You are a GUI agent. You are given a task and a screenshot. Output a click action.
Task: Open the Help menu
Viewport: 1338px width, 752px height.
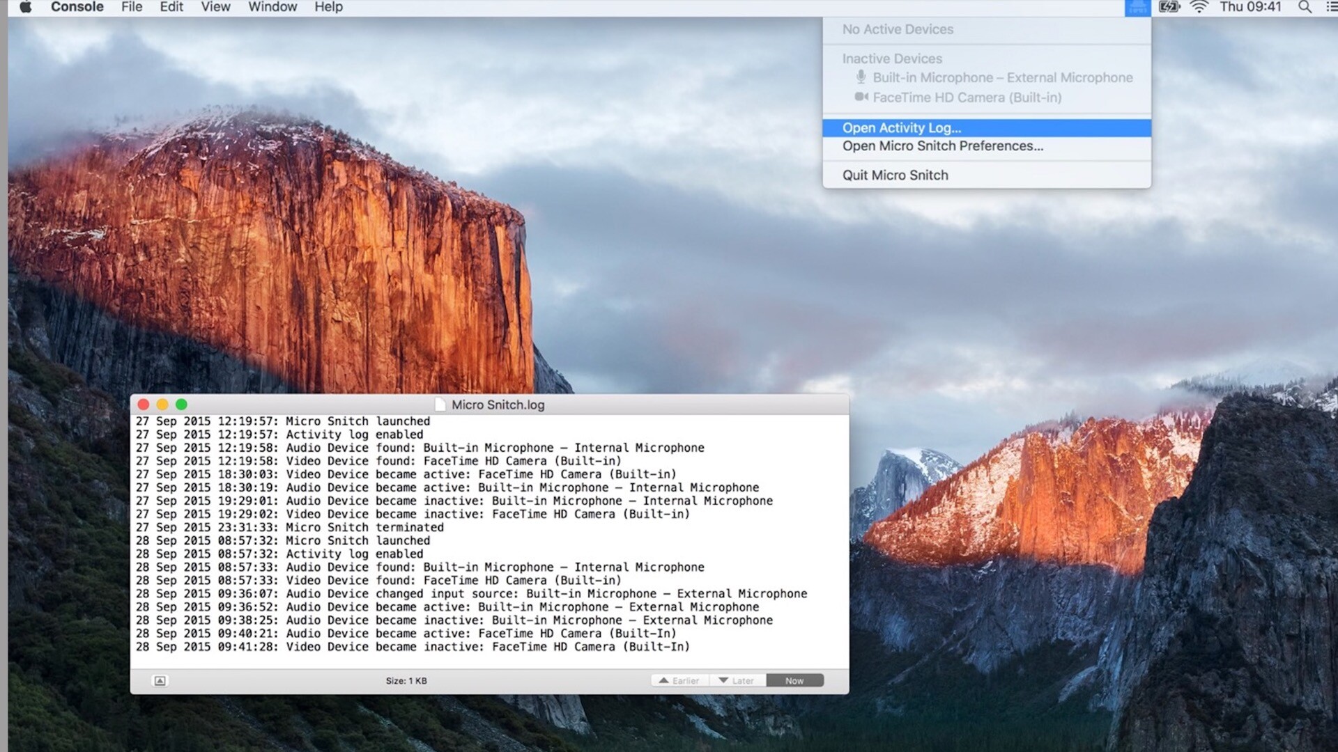click(x=328, y=7)
